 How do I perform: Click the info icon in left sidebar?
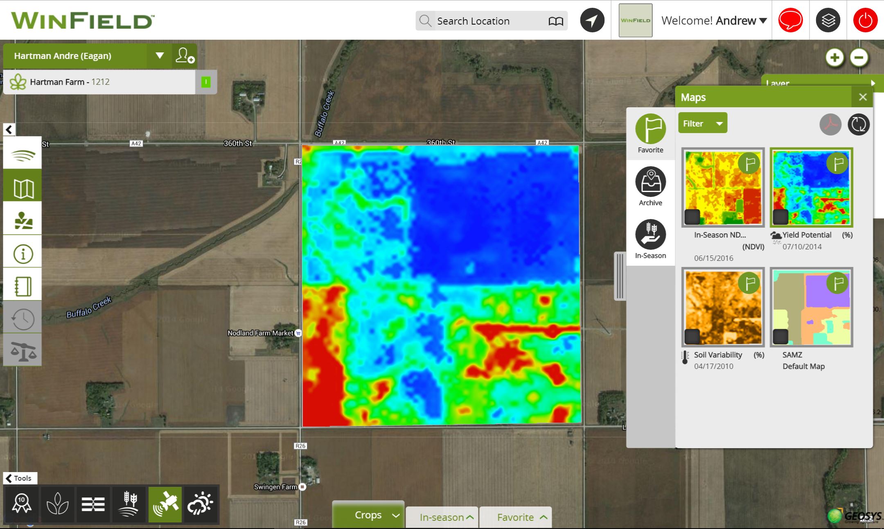(x=23, y=254)
